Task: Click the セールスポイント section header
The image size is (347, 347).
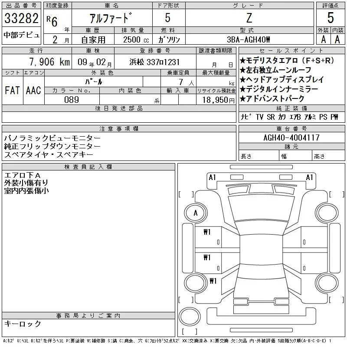Action: tap(291, 51)
